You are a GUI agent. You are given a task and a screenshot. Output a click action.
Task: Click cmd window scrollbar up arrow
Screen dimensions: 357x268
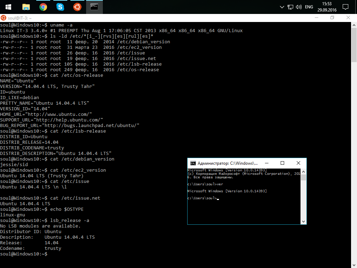303,172
